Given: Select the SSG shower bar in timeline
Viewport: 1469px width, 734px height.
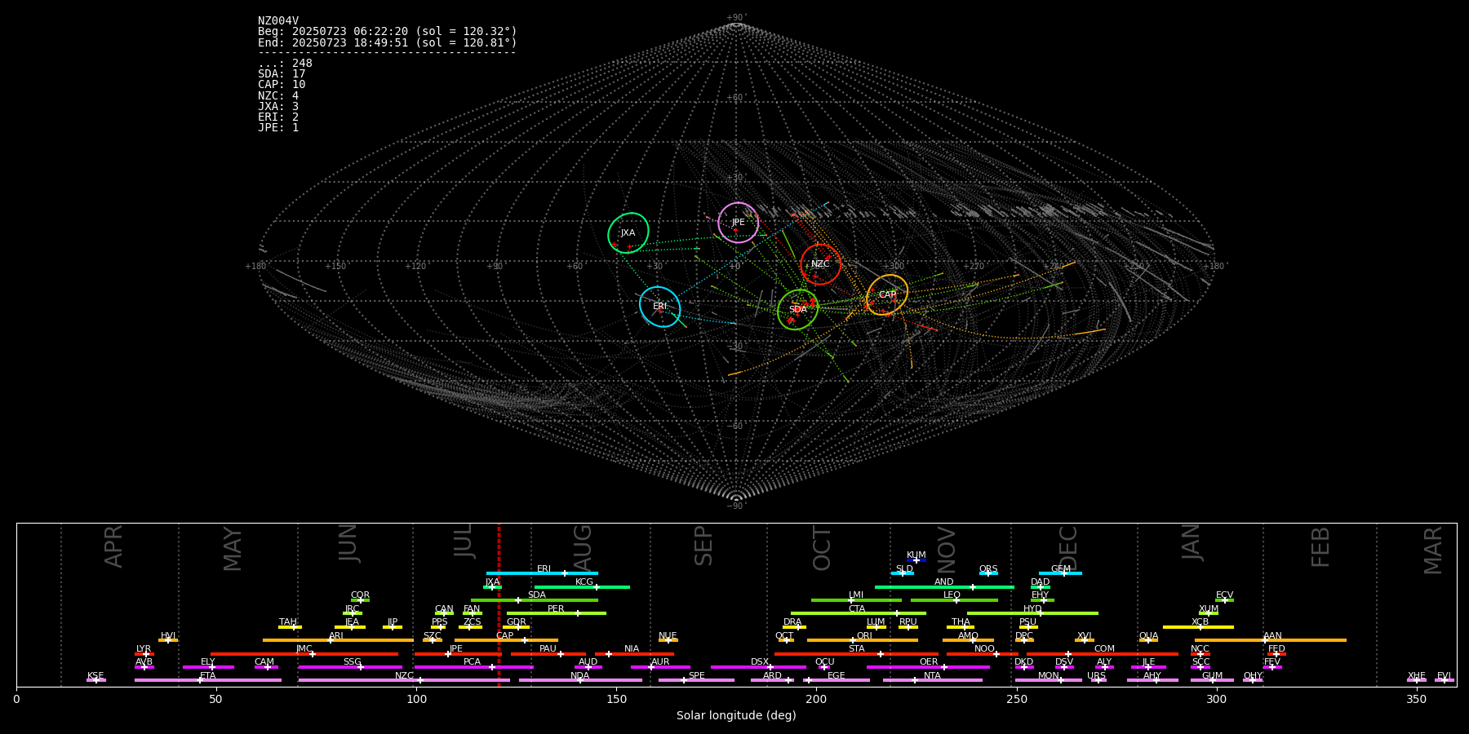Looking at the screenshot, I should [350, 667].
